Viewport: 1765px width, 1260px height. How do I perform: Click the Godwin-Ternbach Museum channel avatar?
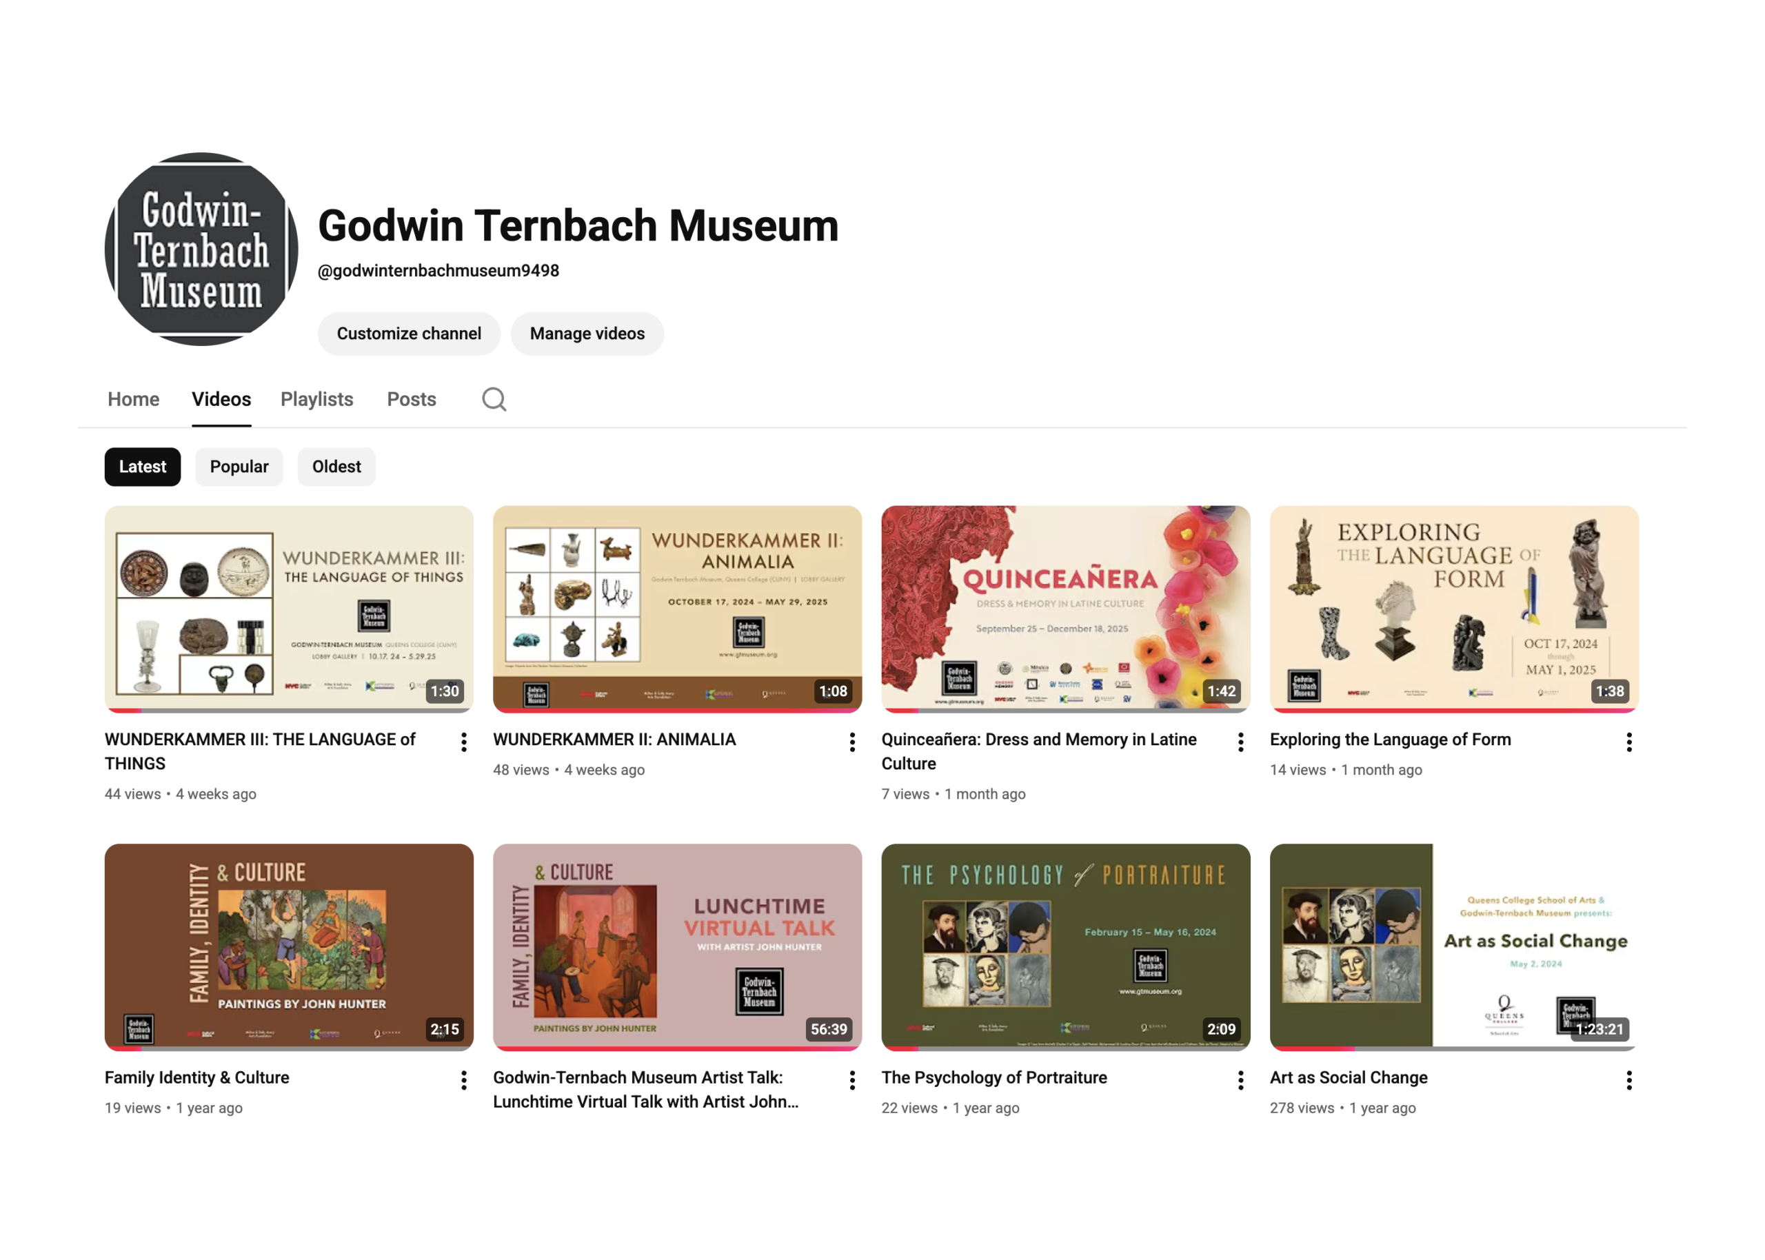tap(201, 249)
